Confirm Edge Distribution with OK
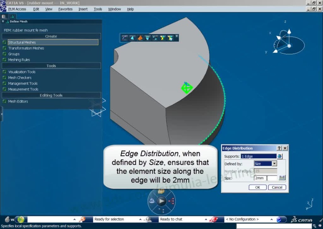 click(x=257, y=187)
